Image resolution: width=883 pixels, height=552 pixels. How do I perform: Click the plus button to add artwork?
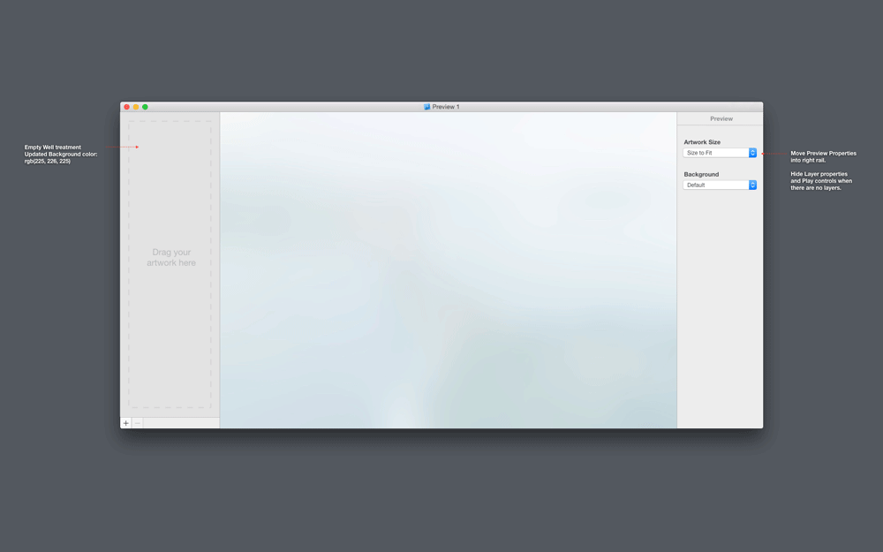(125, 423)
